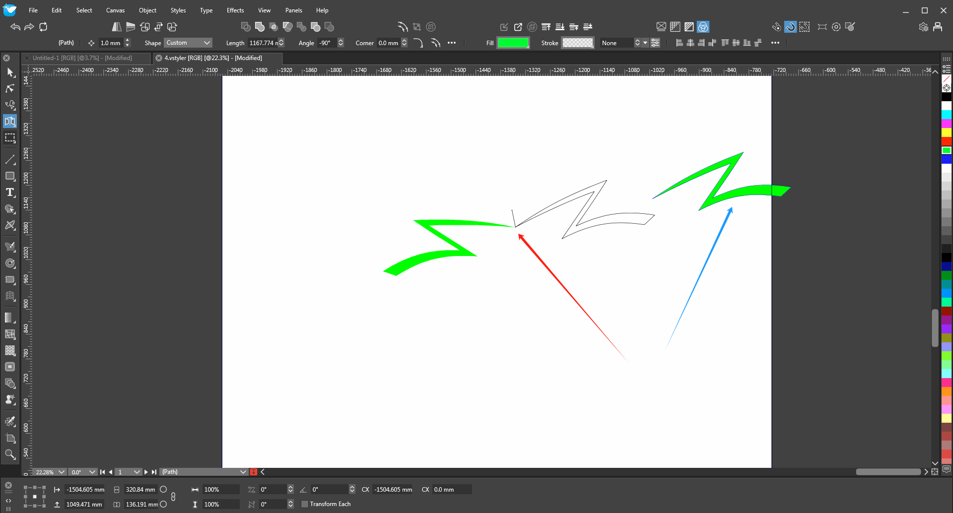Select the Rectangle shape tool
Viewport: 953px width, 513px height.
coord(10,176)
